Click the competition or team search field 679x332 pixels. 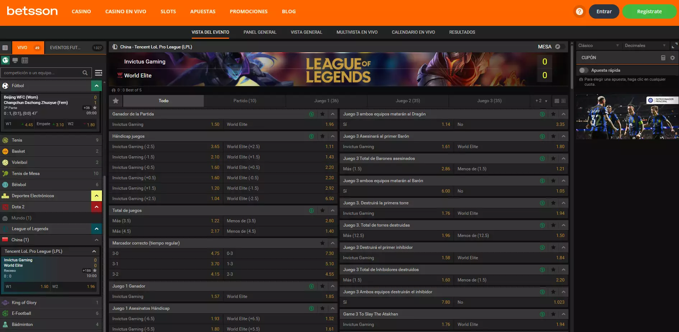[41, 73]
